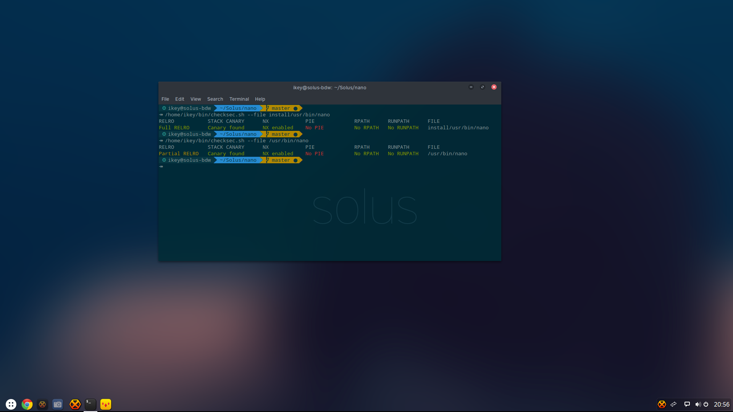Viewport: 733px width, 412px height.
Task: Open the power session indicator
Action: click(706, 404)
